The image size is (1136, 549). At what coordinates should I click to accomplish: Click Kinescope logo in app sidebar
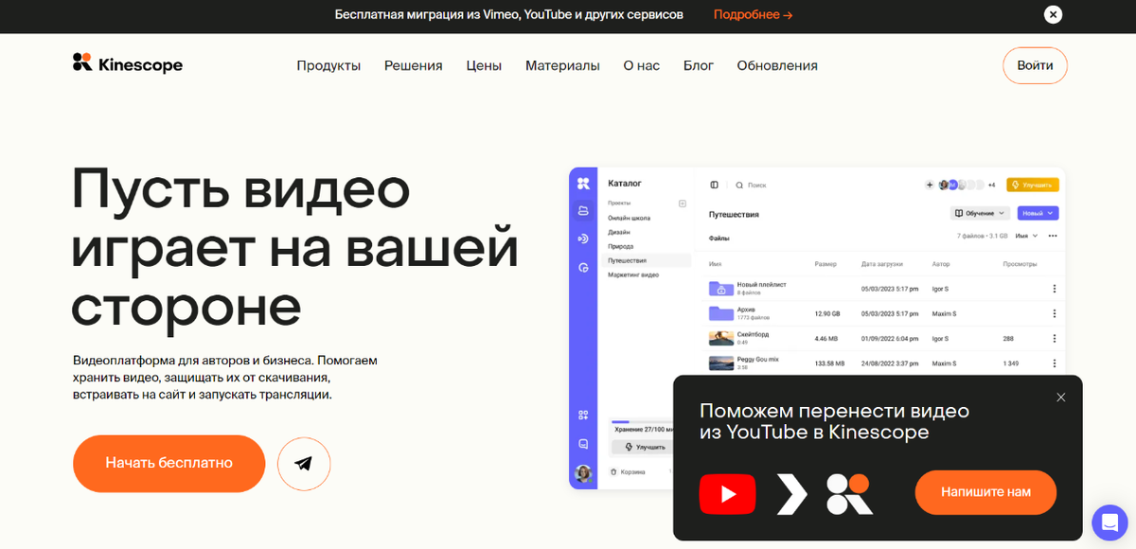click(583, 184)
